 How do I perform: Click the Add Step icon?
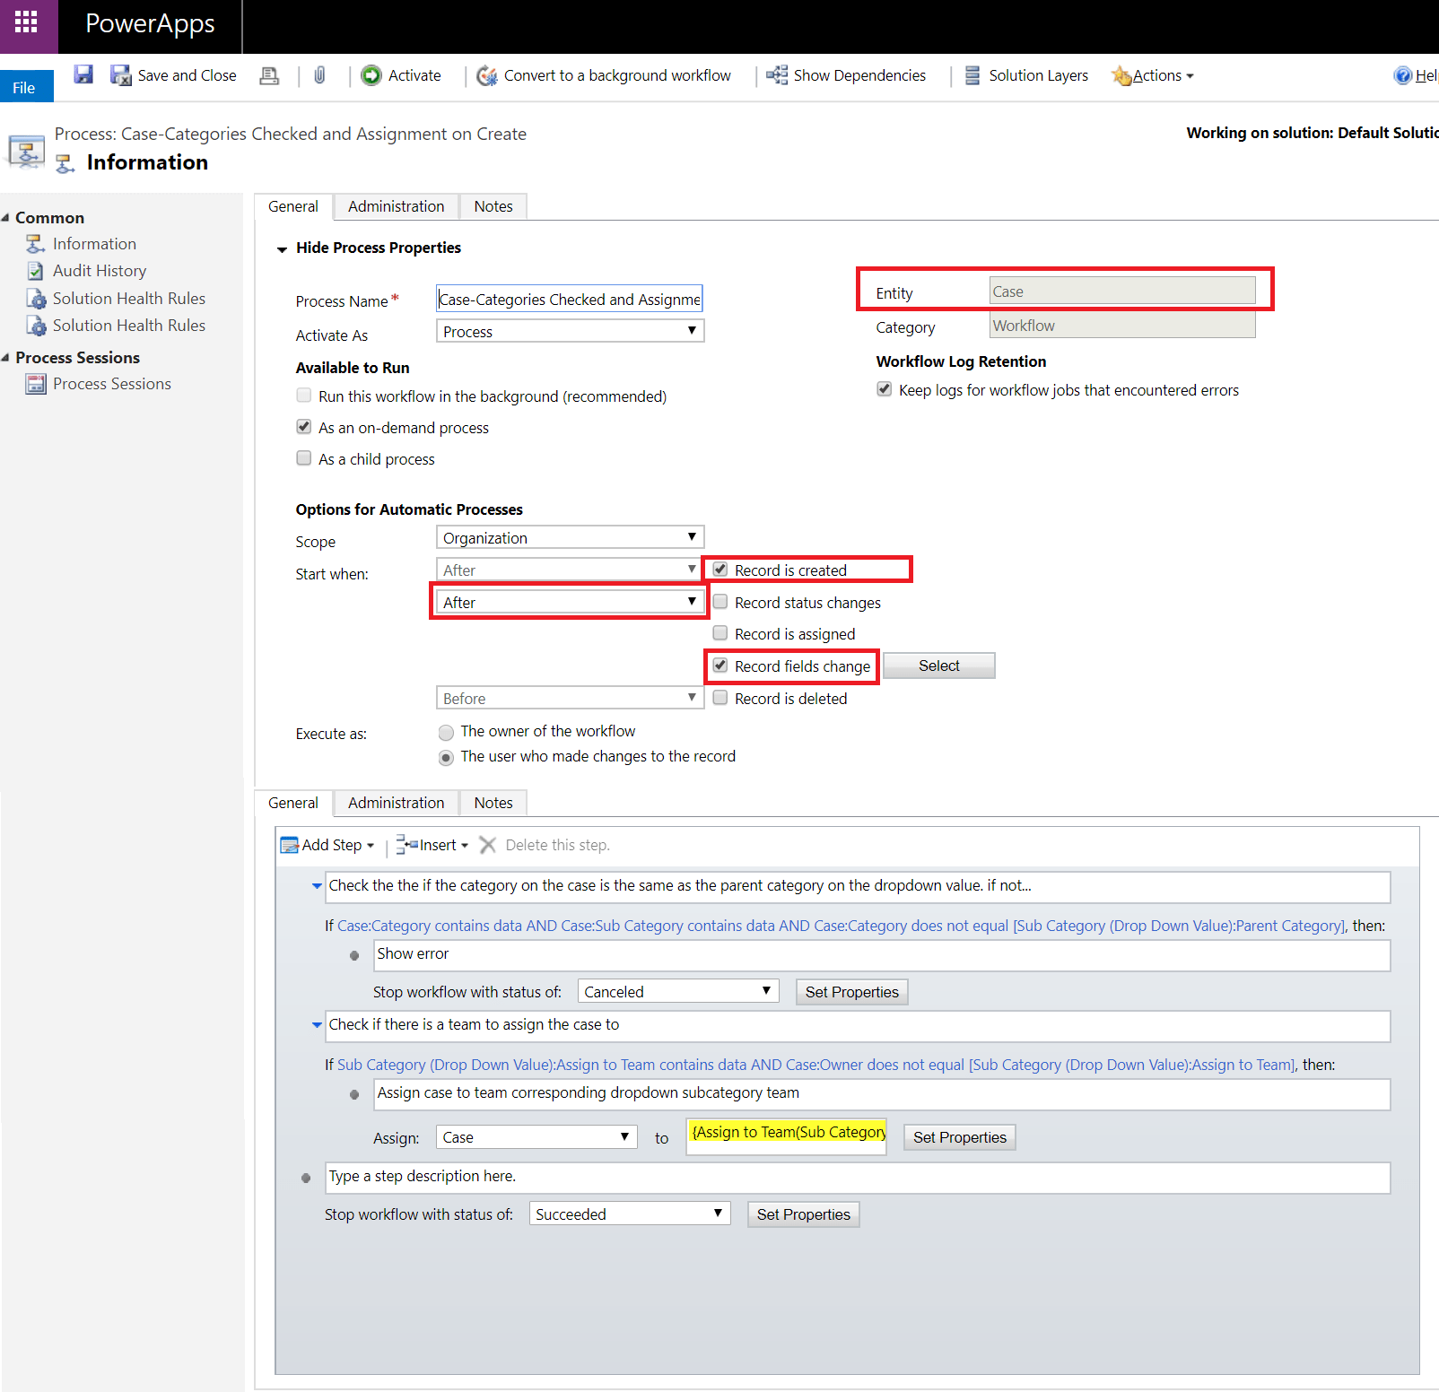point(290,845)
